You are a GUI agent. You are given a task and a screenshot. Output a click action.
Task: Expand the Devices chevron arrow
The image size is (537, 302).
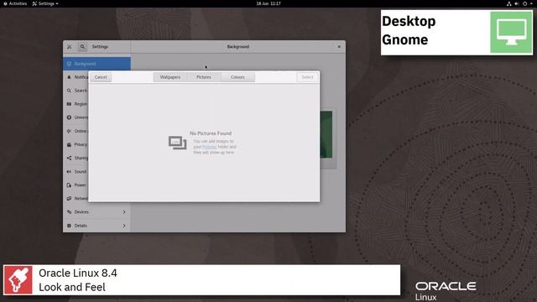click(x=124, y=212)
